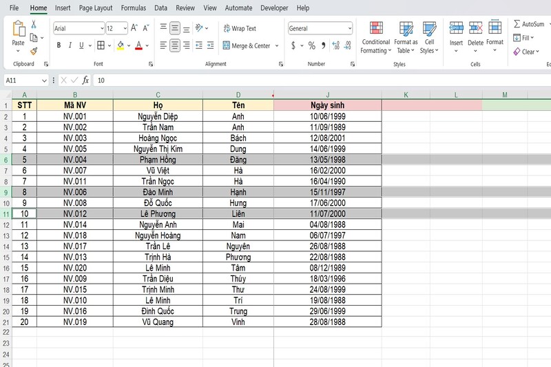551x367 pixels.
Task: Click the Format Painter brush icon
Action: point(34,51)
